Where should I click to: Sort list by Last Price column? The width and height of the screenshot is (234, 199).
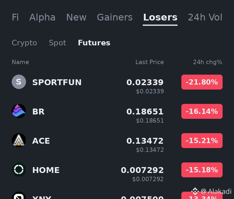pos(149,62)
